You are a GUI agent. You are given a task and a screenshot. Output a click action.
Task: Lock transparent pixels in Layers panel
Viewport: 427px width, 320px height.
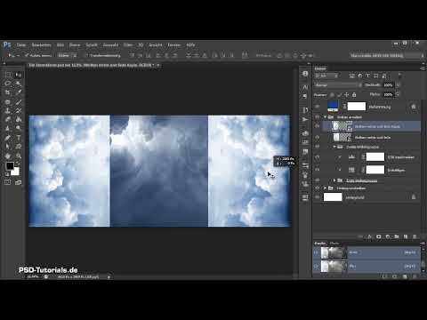click(x=332, y=95)
